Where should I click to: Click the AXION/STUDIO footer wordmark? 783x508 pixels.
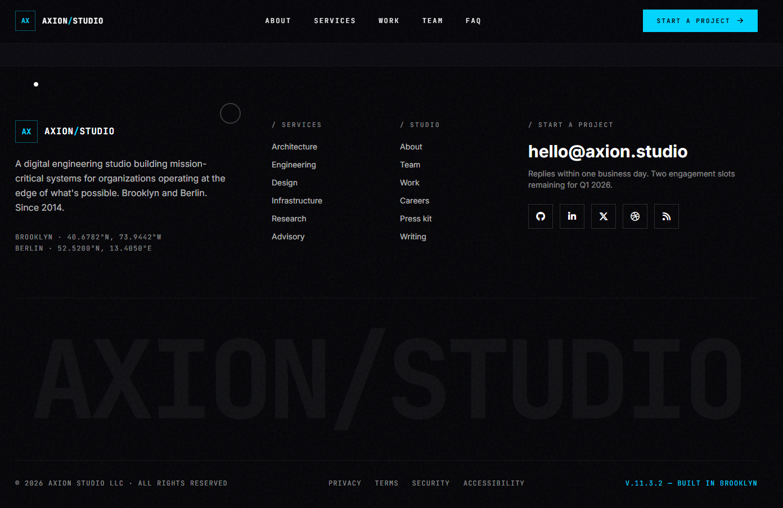[x=79, y=131]
